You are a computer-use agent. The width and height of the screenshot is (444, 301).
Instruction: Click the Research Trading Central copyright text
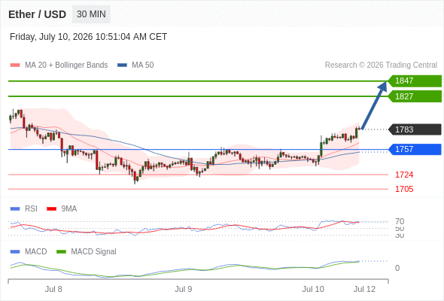pyautogui.click(x=381, y=65)
